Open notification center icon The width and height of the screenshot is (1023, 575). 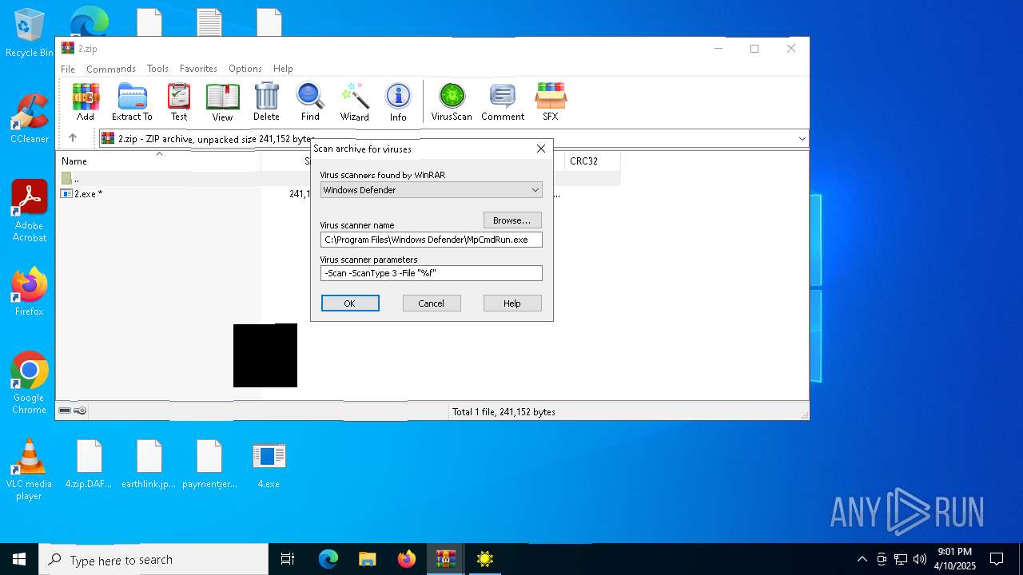click(x=997, y=559)
